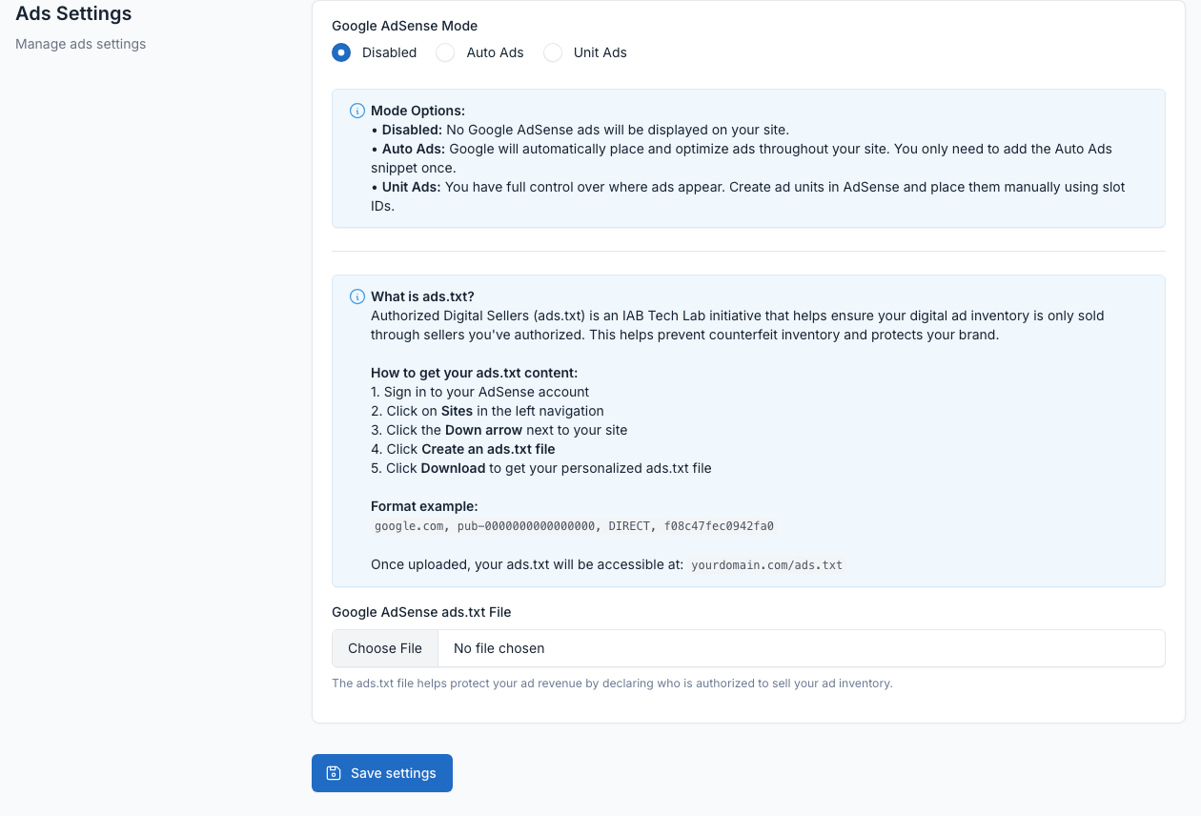Image resolution: width=1201 pixels, height=816 pixels.
Task: Select the Unit Ads radio button
Action: click(553, 52)
